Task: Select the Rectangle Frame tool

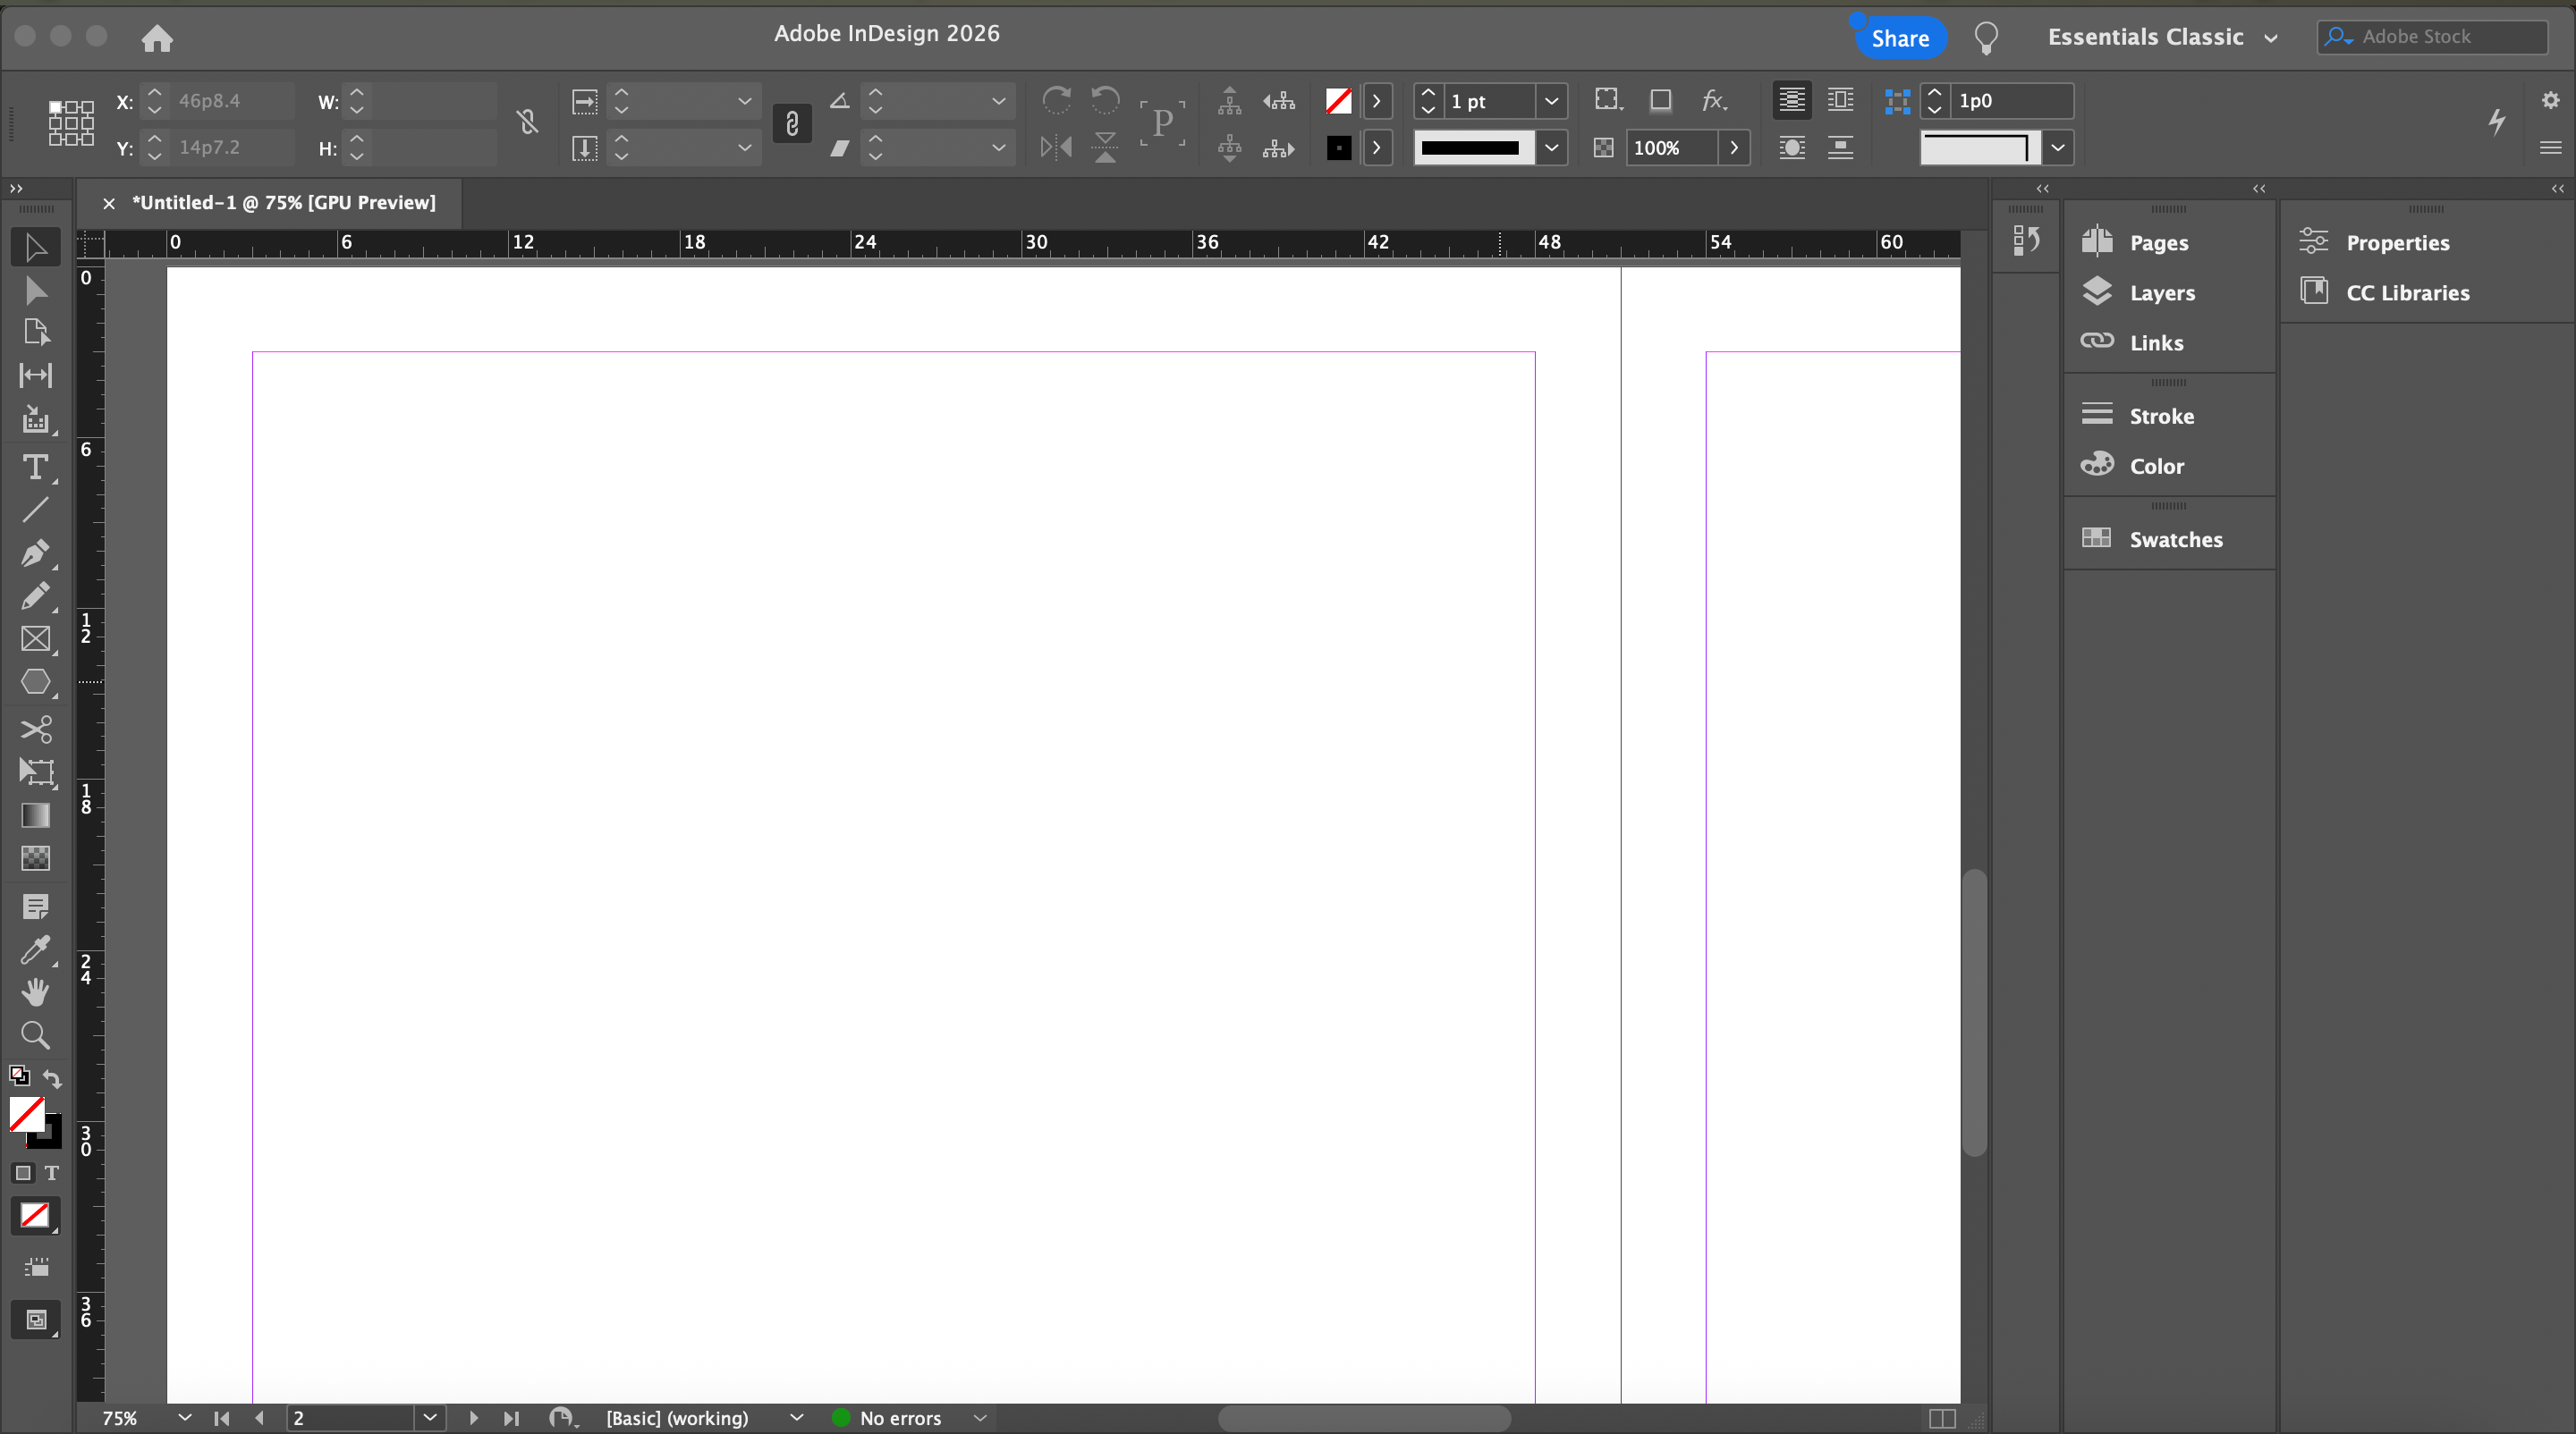Action: (35, 639)
